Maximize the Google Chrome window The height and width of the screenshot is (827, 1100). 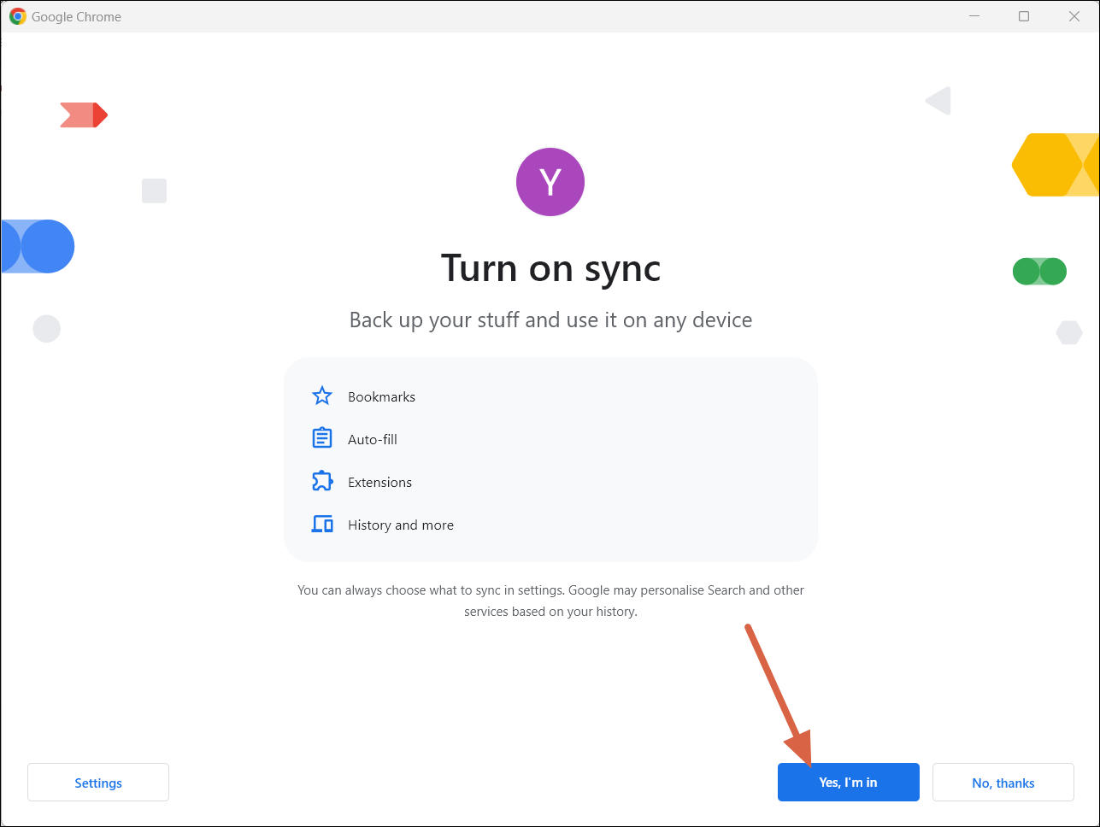pyautogui.click(x=1024, y=15)
